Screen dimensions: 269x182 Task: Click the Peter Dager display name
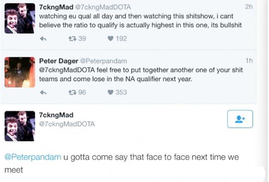click(59, 61)
